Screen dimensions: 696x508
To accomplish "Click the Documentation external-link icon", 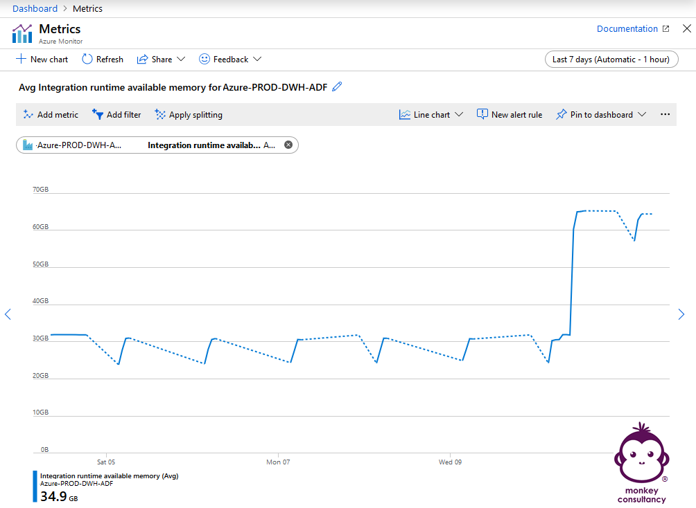I will pos(665,29).
